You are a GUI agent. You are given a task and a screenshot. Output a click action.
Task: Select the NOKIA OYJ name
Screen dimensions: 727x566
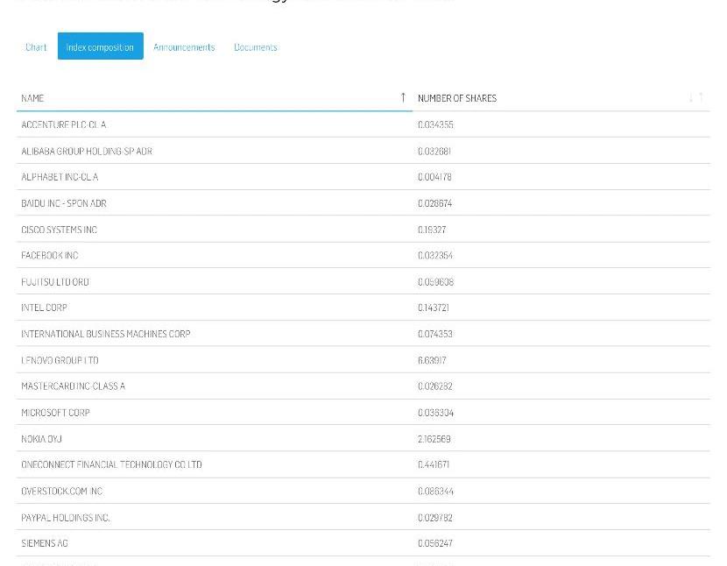41,439
